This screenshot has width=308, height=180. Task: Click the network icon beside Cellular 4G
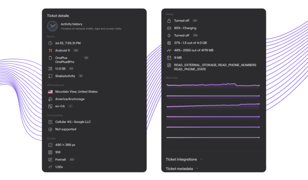50,122
